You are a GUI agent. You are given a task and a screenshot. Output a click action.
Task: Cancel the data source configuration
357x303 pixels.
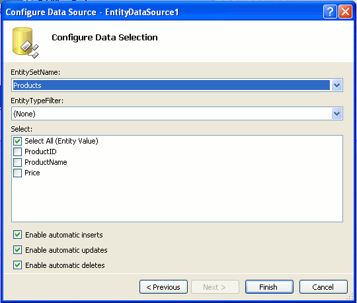coord(323,287)
